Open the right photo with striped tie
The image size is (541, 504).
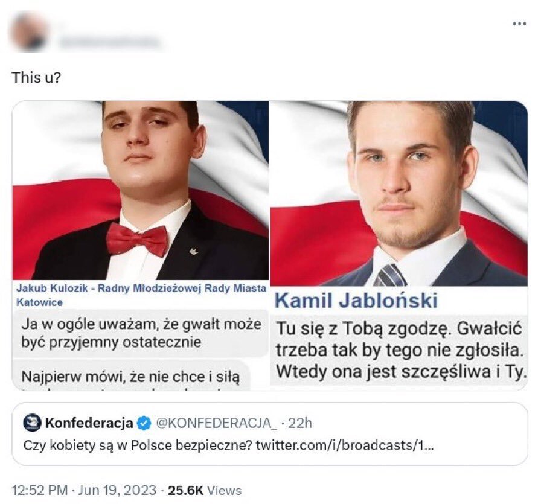coord(399,193)
